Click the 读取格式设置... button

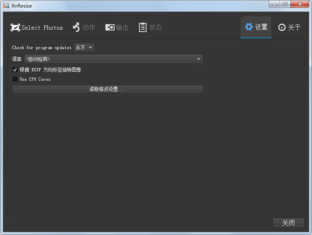click(107, 89)
